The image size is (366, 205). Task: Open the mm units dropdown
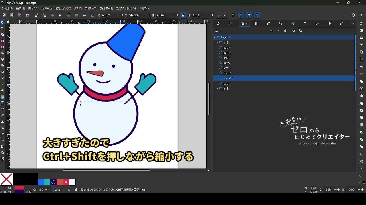[x=221, y=15]
